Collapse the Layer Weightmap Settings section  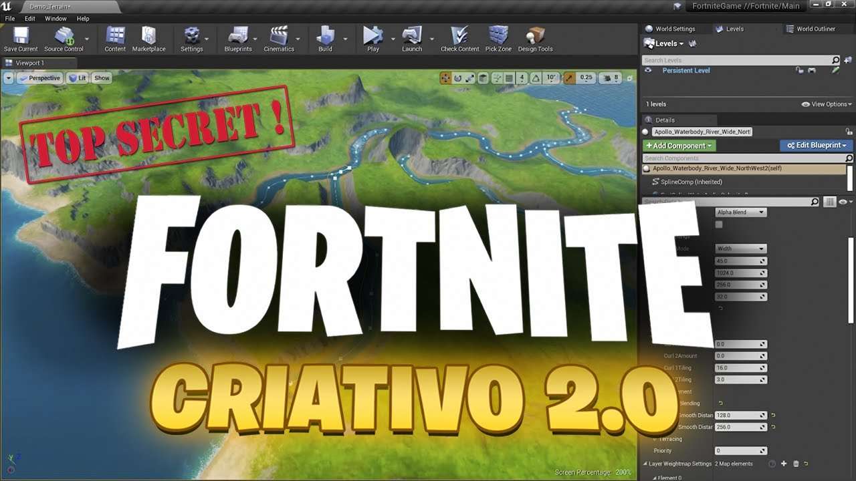[646, 464]
